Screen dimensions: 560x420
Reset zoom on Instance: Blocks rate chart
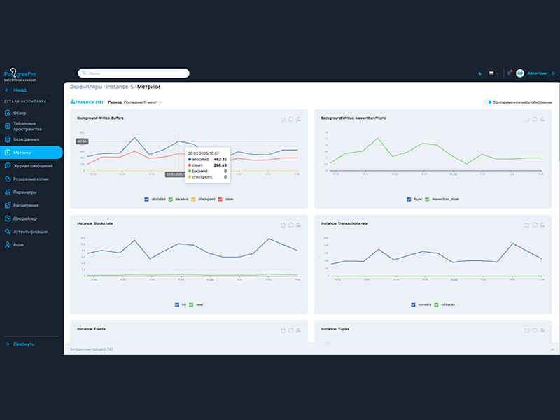point(283,225)
